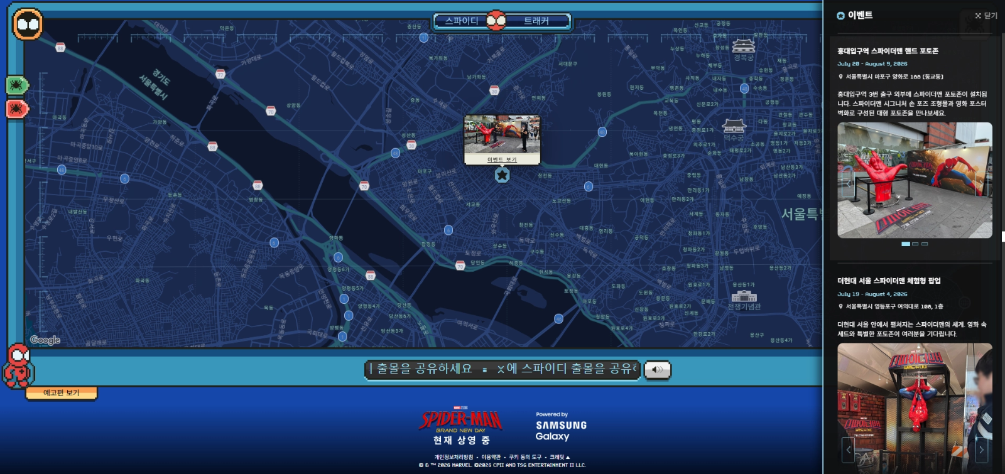Show first slide of Hongdae photo carousel
The image size is (1005, 474).
pyautogui.click(x=906, y=244)
